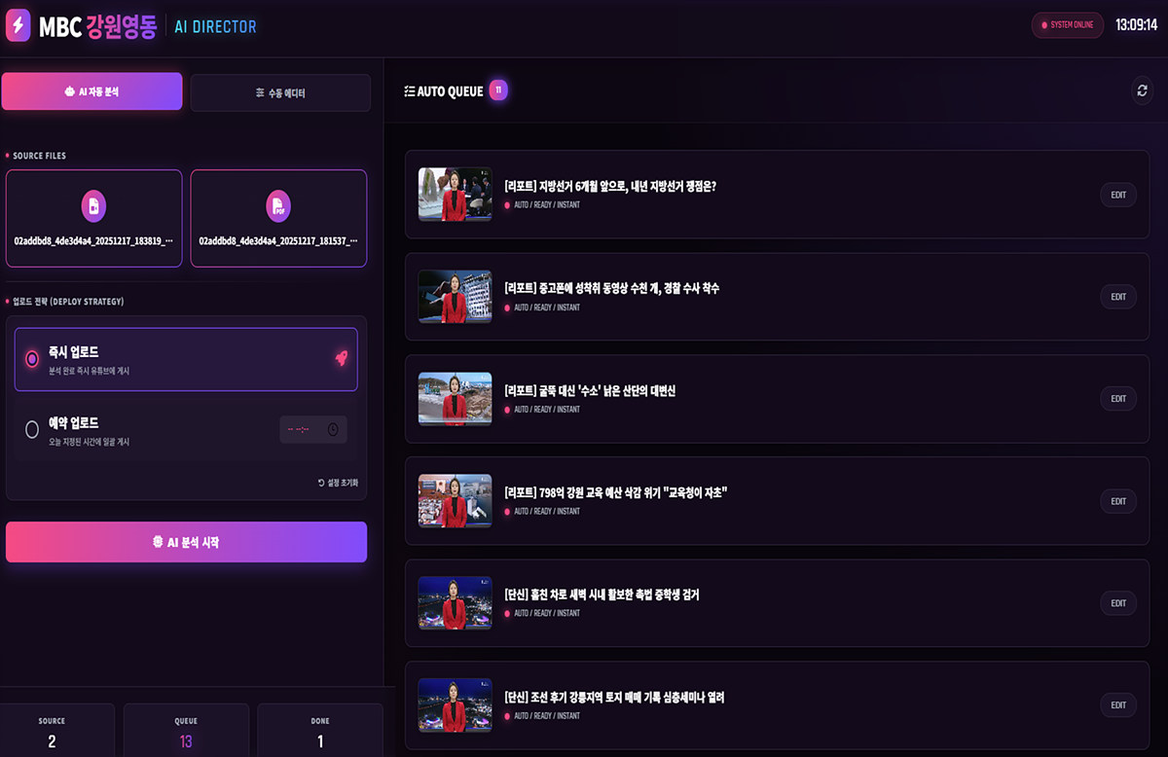
Task: Click the clock icon in time field
Action: pyautogui.click(x=333, y=429)
